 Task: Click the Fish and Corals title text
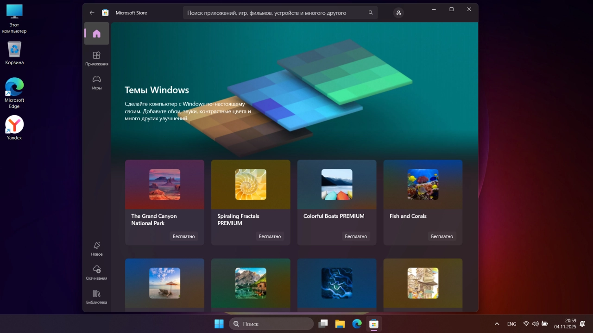click(x=408, y=216)
